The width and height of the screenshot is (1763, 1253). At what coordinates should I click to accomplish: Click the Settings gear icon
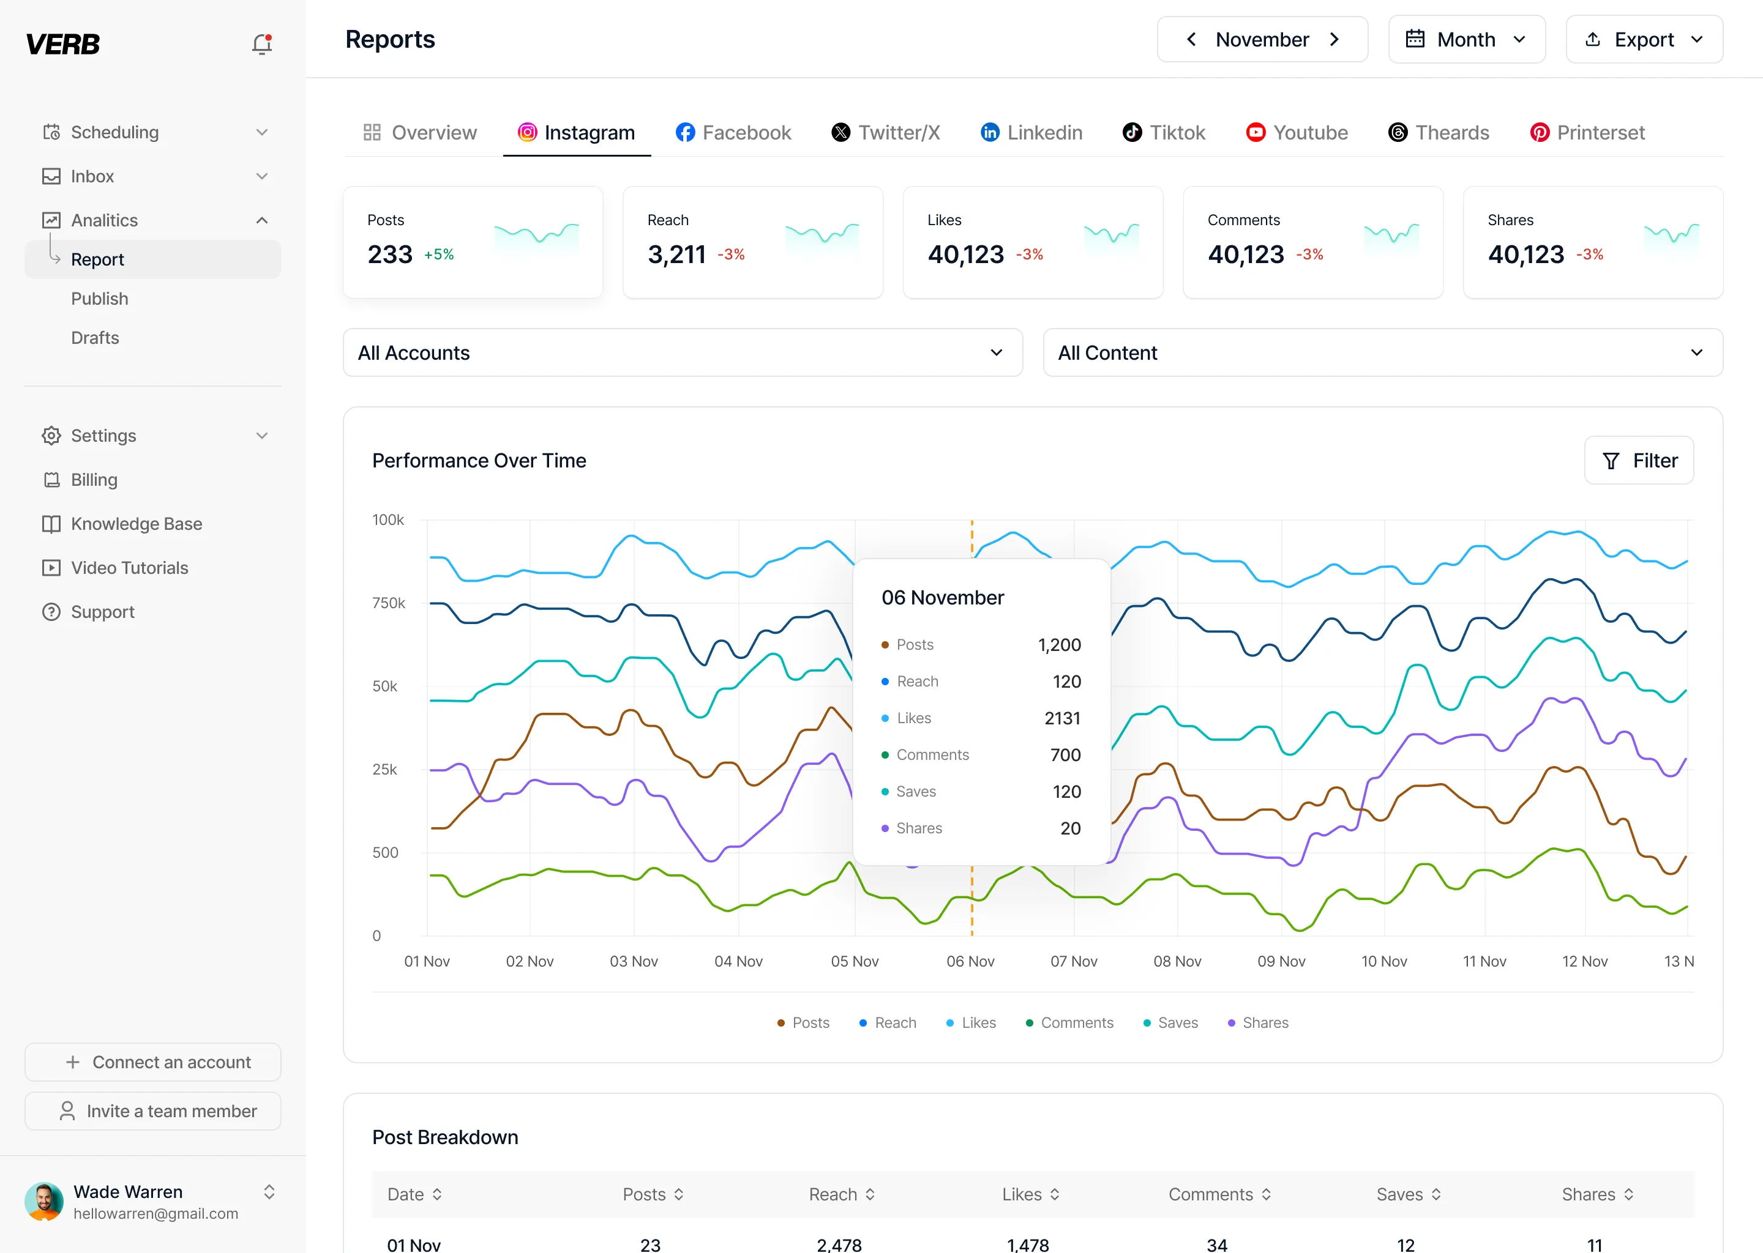pos(51,435)
